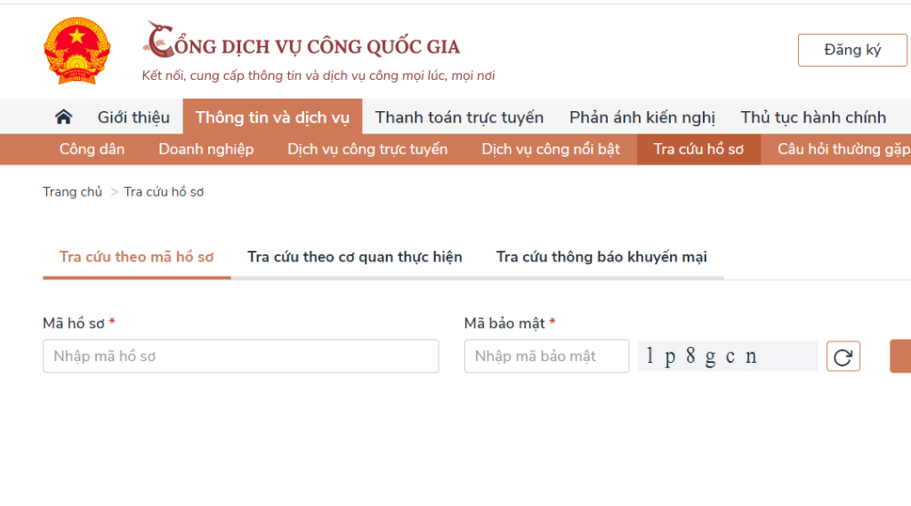Click the tagline Kết nối, cung cấp thông tin
The height and width of the screenshot is (506, 911).
click(318, 76)
